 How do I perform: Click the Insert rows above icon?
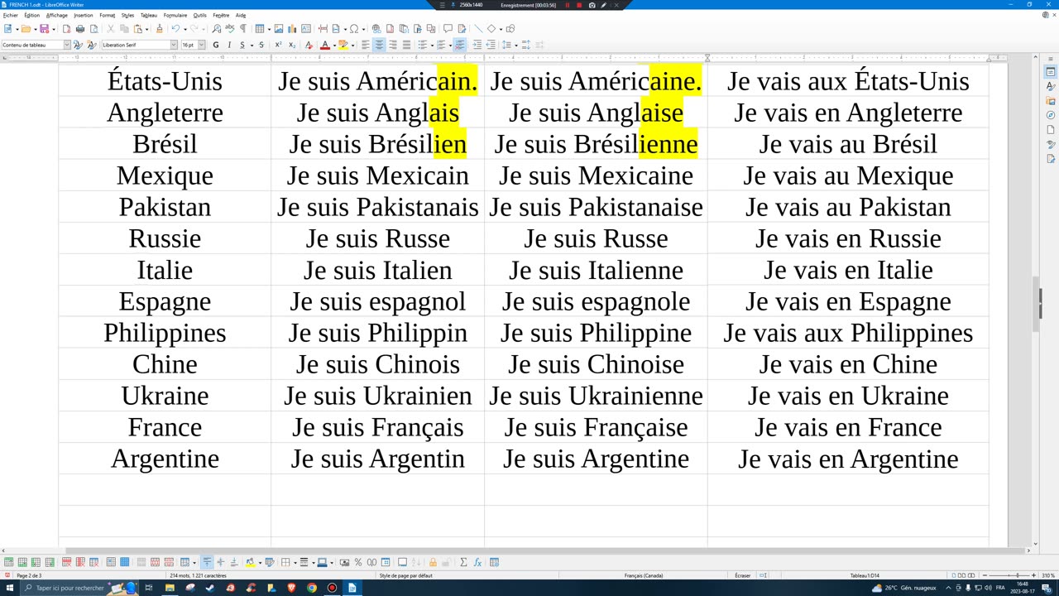click(8, 562)
